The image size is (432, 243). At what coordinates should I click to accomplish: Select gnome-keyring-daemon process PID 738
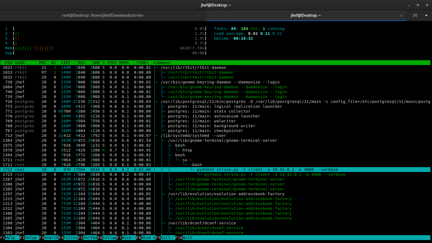pos(215,82)
